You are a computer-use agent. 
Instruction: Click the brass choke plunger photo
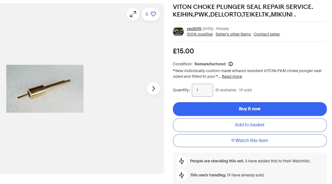point(45,89)
